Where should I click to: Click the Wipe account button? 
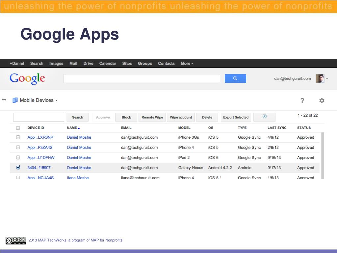point(181,117)
